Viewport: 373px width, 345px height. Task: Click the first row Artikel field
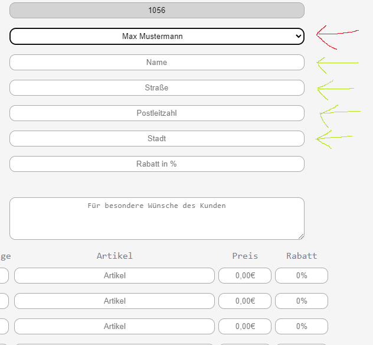tap(114, 275)
